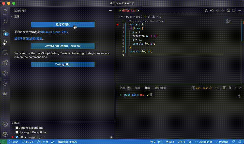244x144 pixels.
Task: Close the diff.js editor tab
Action: 138,11
